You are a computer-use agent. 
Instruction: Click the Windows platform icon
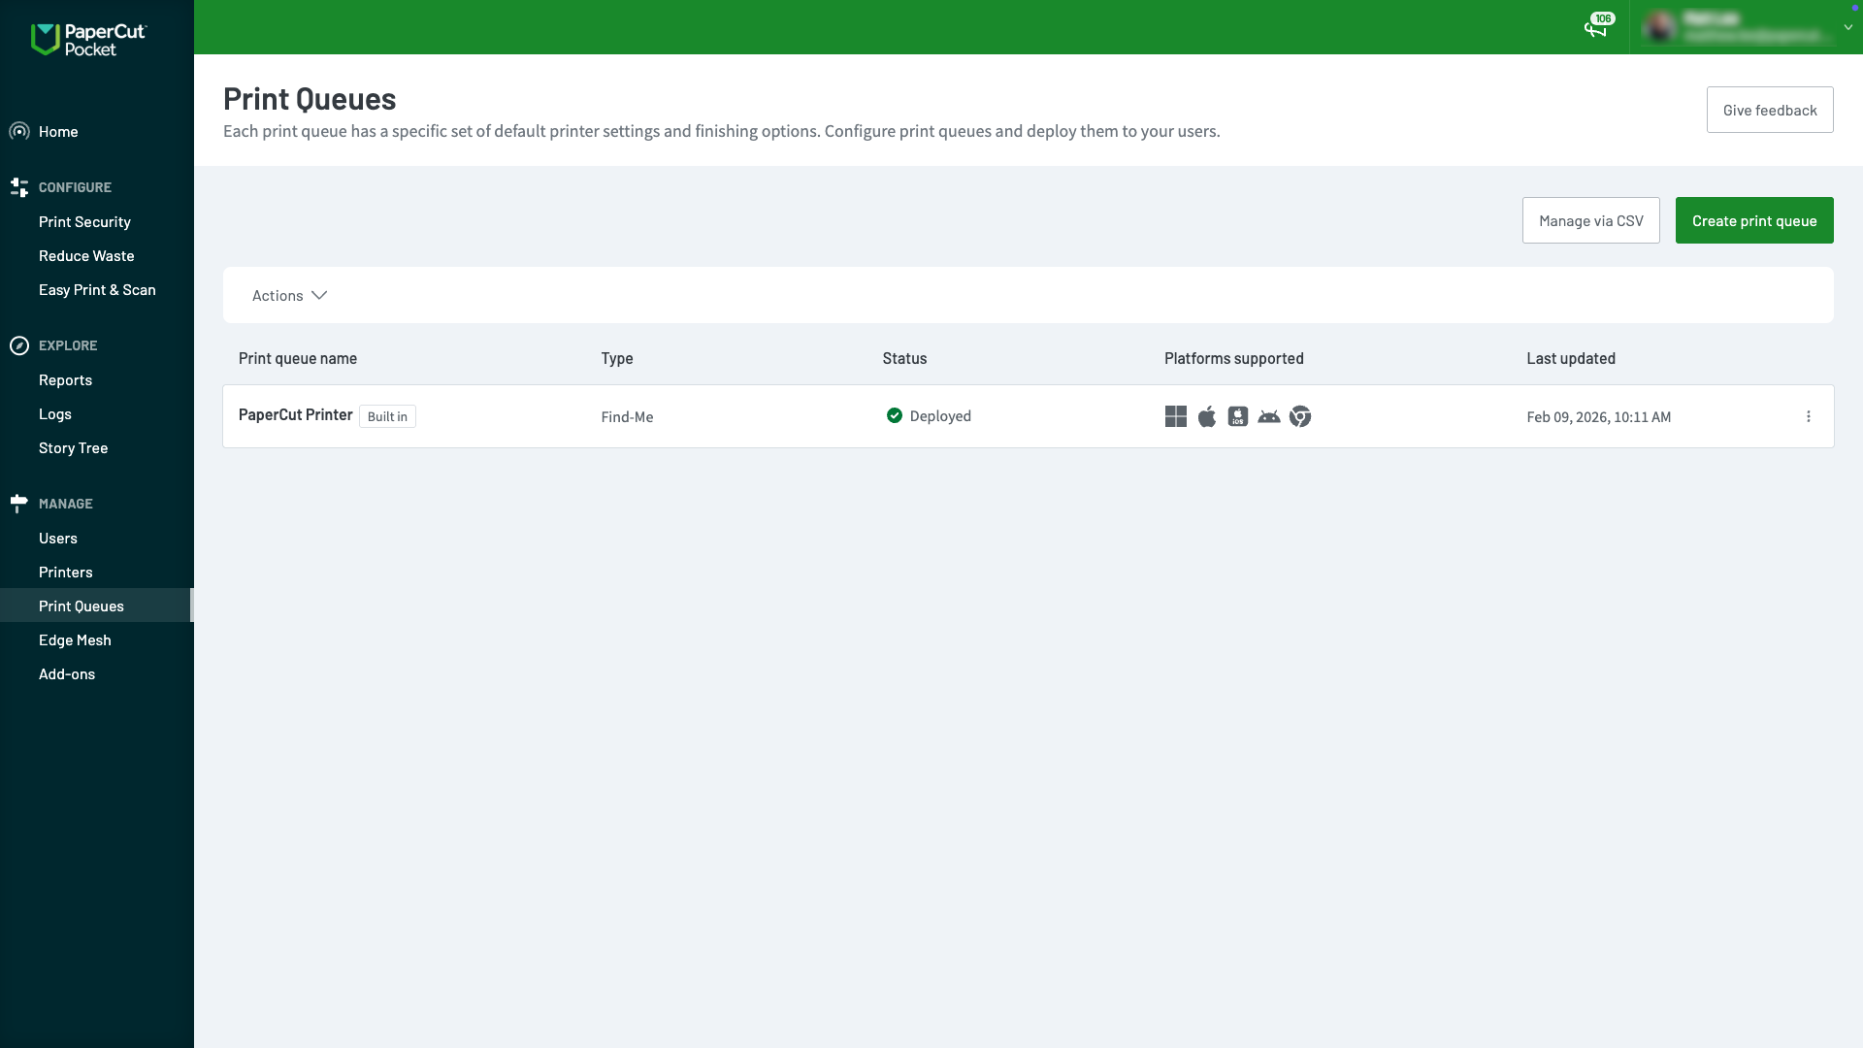click(1175, 416)
